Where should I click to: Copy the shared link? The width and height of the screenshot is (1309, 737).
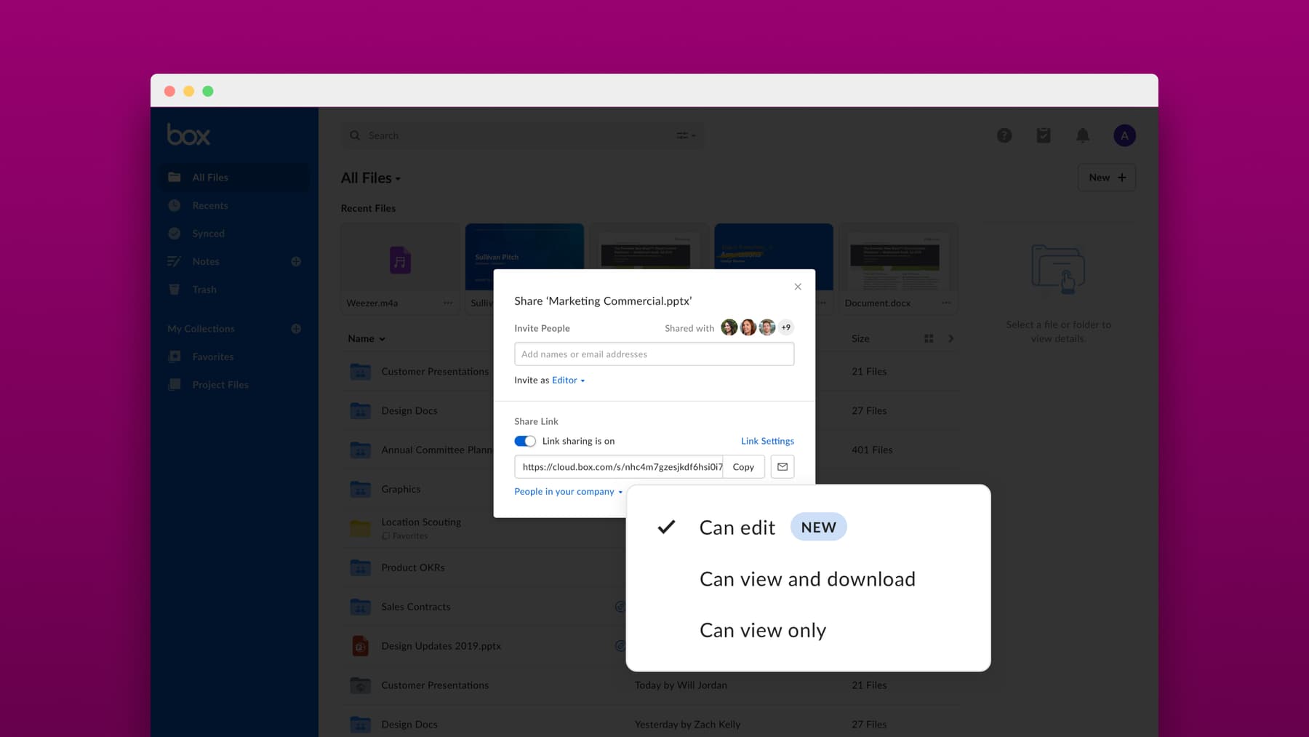click(743, 467)
